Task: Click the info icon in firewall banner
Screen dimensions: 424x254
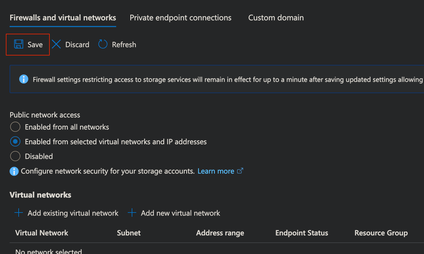Action: tap(24, 79)
